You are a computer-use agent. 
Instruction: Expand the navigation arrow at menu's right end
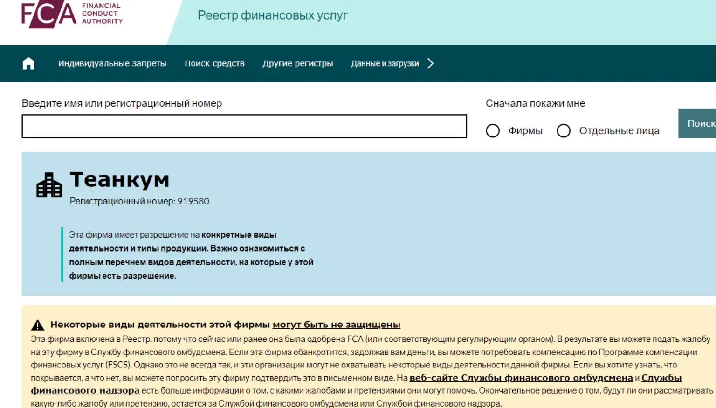coord(431,63)
